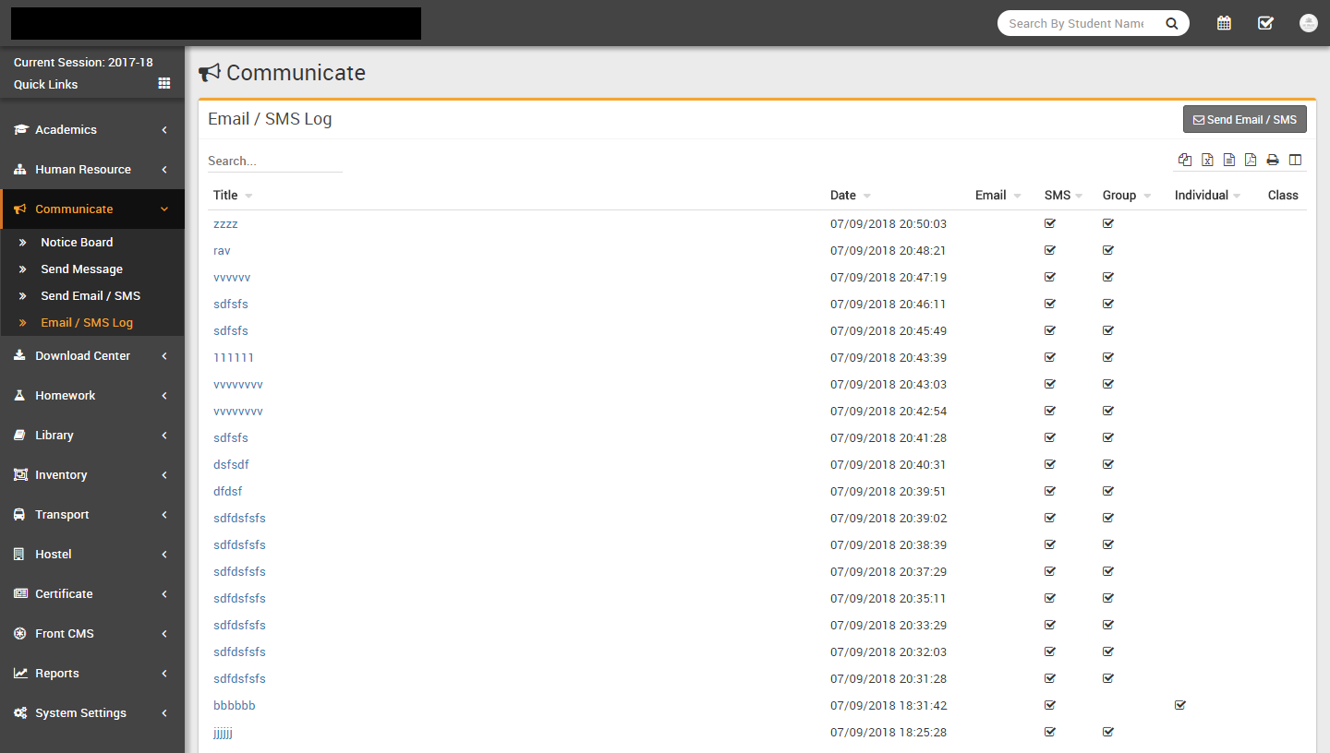Screen dimensions: 1330x753
Task: Click the Individual checkmark in bbbbbb row
Action: 1179,705
